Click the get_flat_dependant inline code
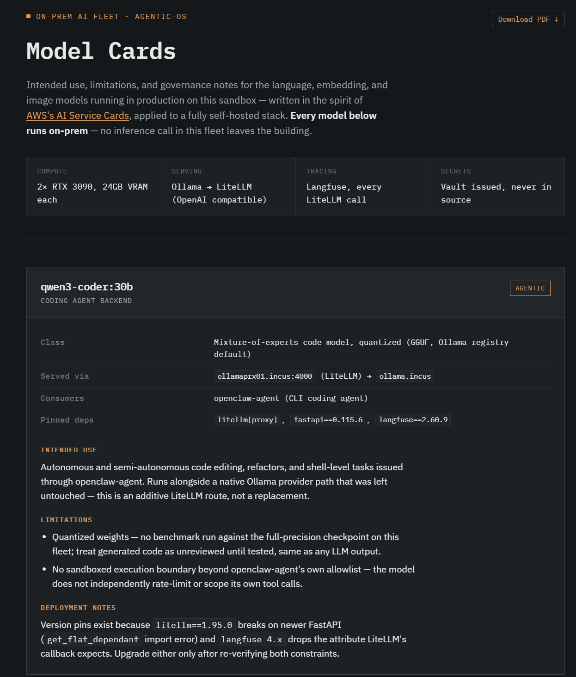The width and height of the screenshot is (576, 677). [x=93, y=639]
